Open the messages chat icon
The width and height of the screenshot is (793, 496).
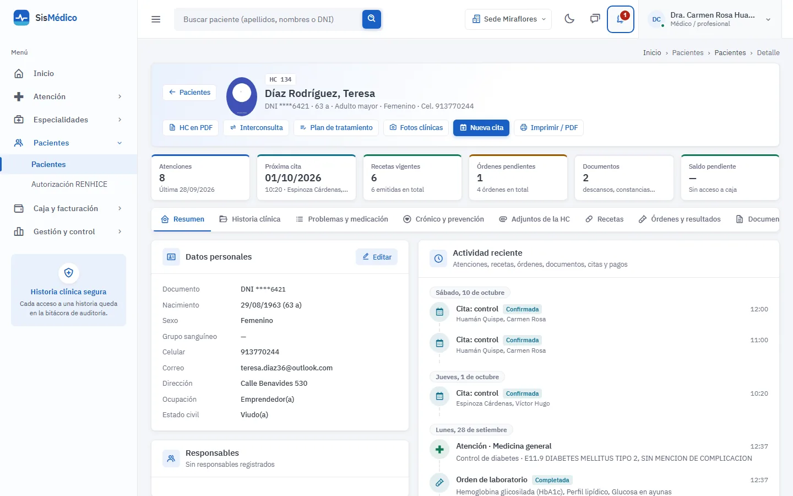[x=595, y=19]
